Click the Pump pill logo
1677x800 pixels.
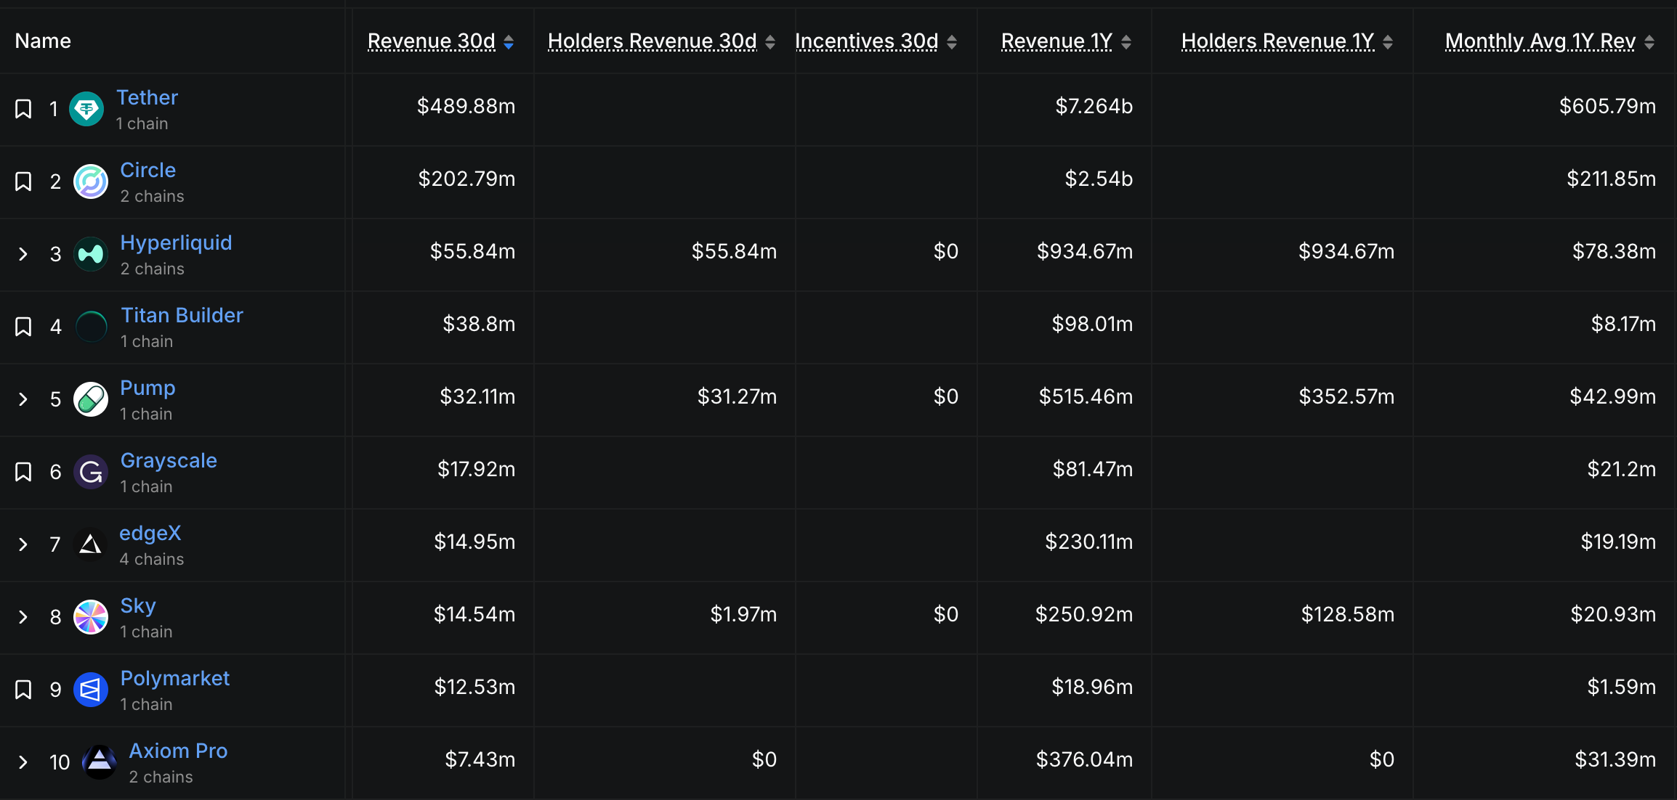[x=90, y=399]
